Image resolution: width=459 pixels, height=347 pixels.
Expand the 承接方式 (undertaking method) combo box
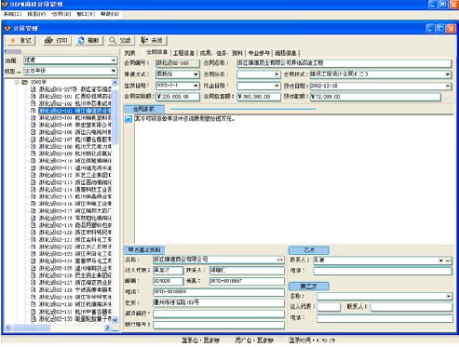[196, 74]
